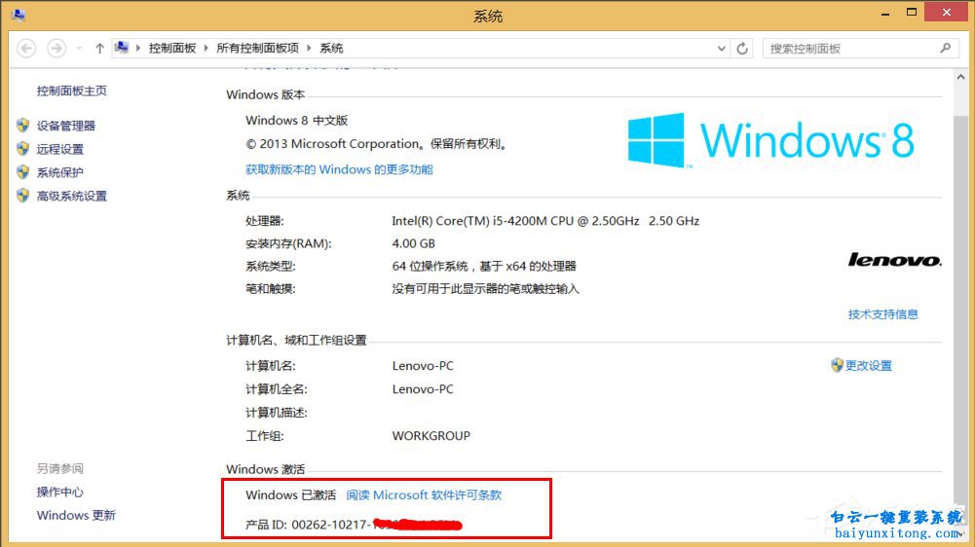Go up one level with Up arrow
Viewport: 975px width, 547px height.
coord(99,48)
